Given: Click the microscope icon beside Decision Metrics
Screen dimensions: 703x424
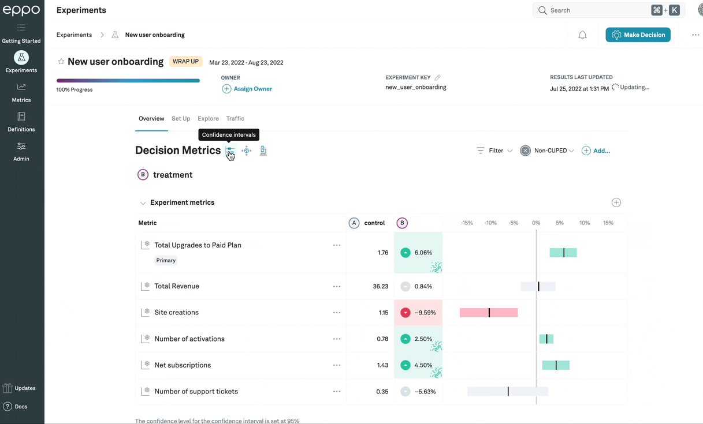Looking at the screenshot, I should pos(263,150).
